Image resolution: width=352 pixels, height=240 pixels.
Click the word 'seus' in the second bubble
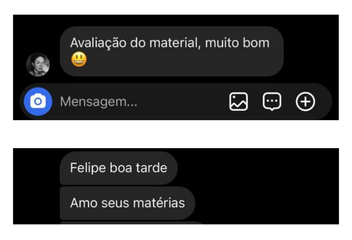[x=115, y=203]
